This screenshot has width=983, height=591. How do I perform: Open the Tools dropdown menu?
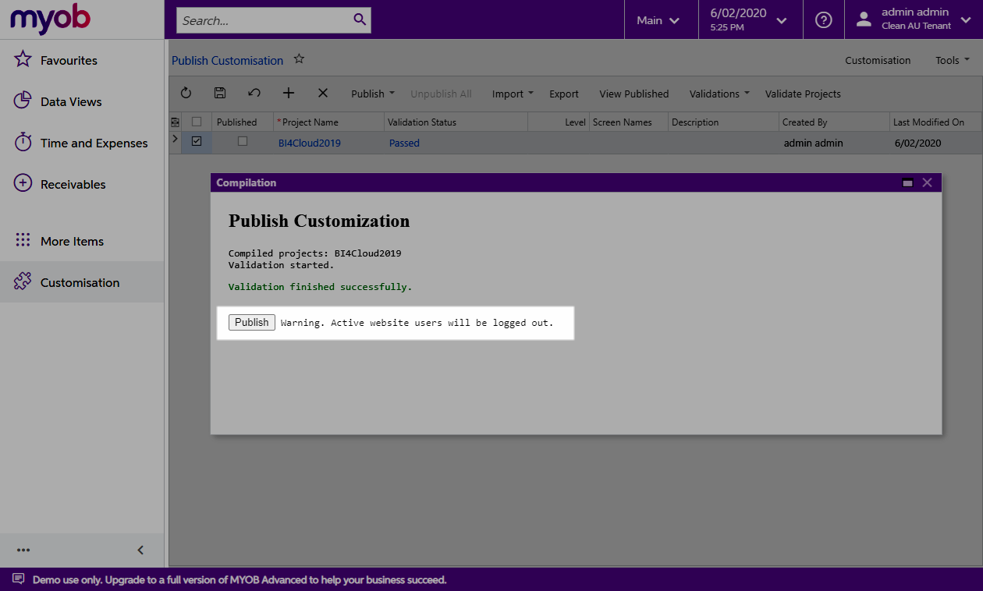(953, 60)
